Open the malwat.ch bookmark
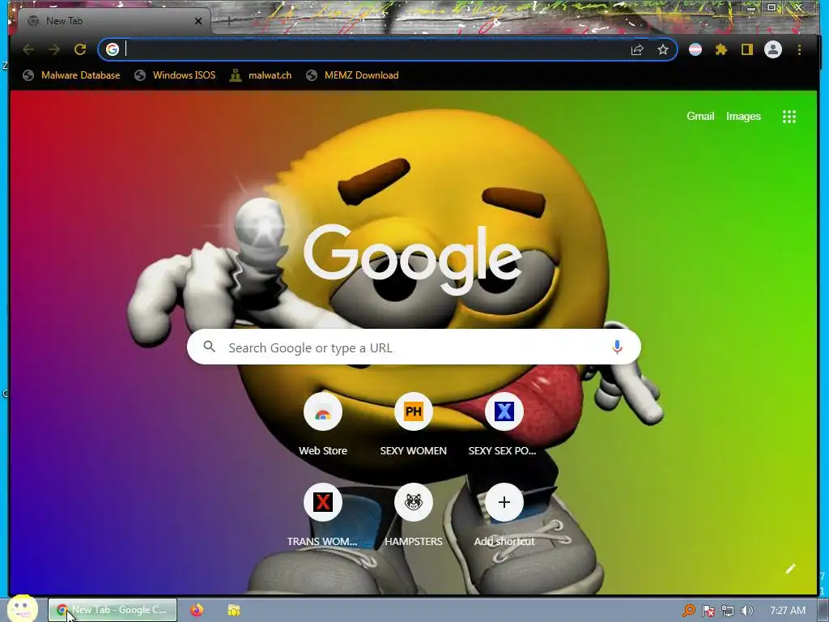 260,75
